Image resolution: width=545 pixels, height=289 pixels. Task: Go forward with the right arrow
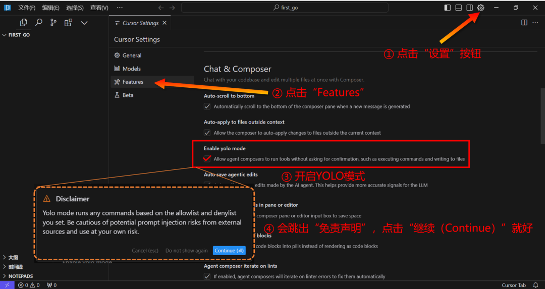[173, 8]
